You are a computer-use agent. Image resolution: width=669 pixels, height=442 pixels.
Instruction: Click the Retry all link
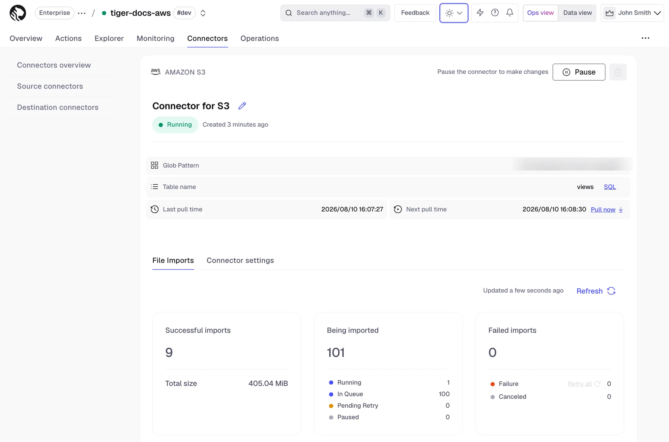point(580,384)
